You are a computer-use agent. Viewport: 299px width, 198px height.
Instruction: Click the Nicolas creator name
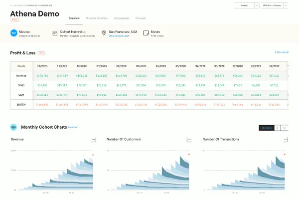click(x=24, y=32)
